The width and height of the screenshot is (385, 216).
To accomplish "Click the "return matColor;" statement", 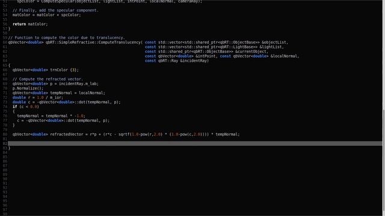I will coord(30,24).
